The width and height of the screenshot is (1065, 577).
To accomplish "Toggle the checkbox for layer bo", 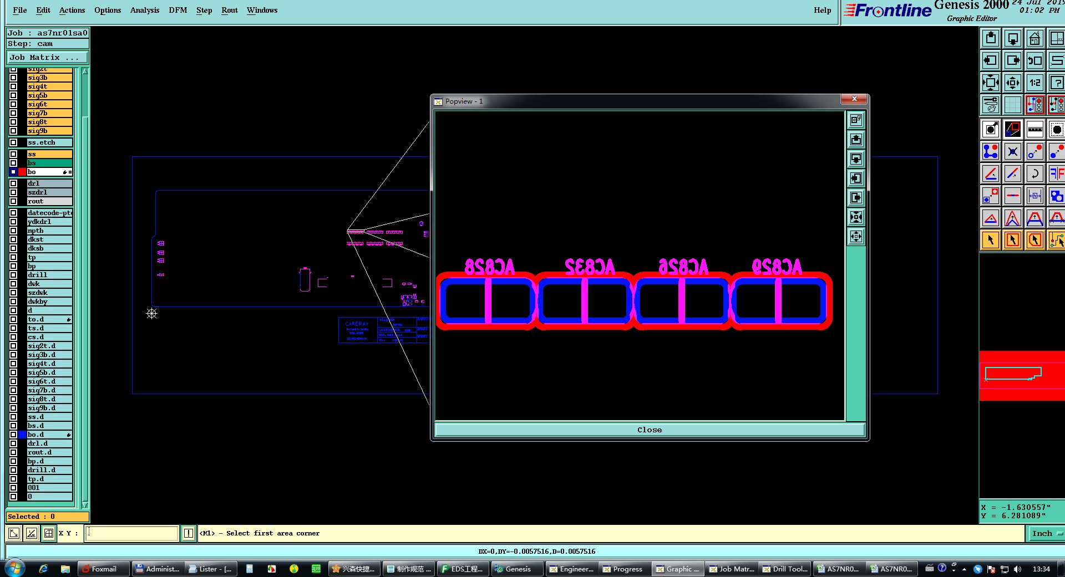I will (x=13, y=172).
